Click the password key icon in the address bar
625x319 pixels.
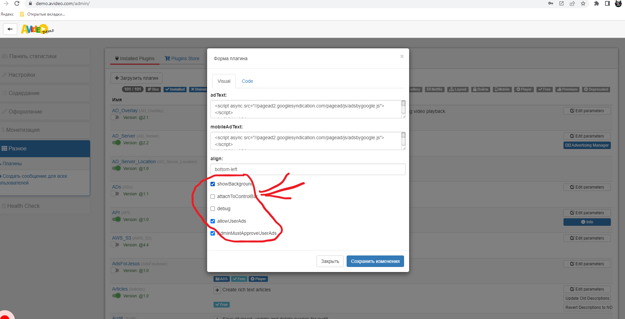pyautogui.click(x=551, y=3)
